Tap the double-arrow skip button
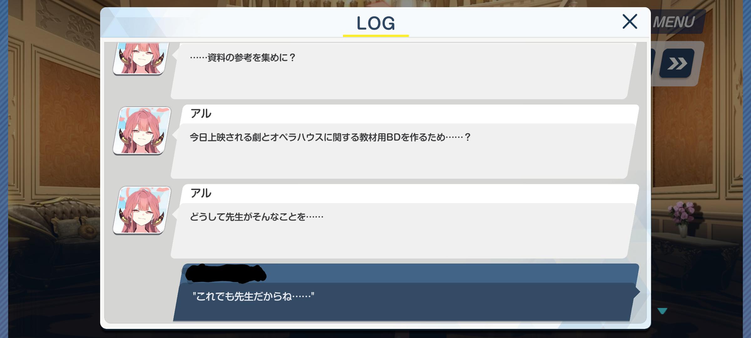 [x=677, y=64]
